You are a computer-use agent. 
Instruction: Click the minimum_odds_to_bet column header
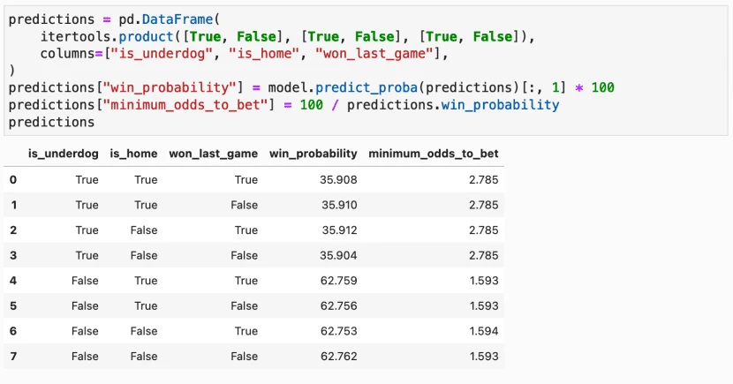(x=434, y=154)
